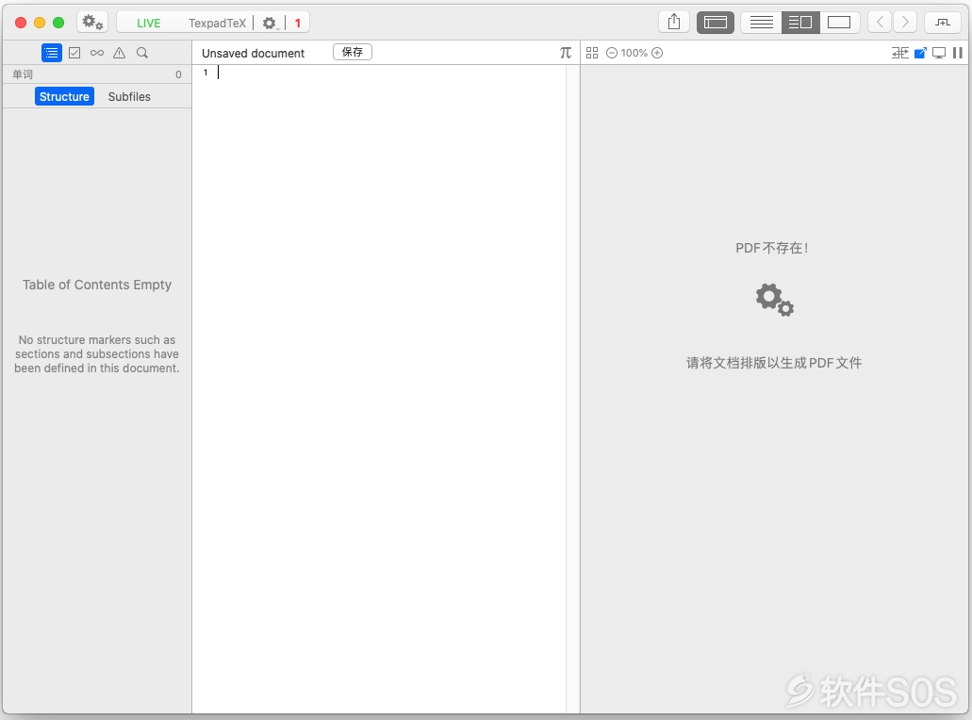
Task: Switch to PDF-only layout
Action: click(839, 23)
